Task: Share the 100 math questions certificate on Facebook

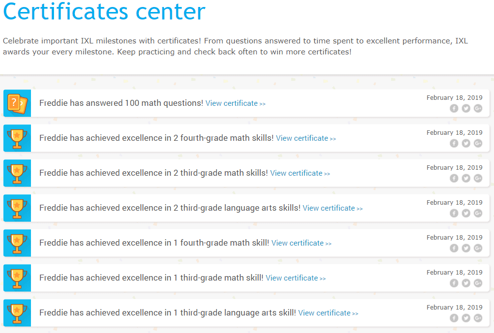Action: click(x=454, y=108)
